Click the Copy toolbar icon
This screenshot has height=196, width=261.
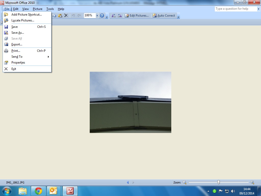(x=54, y=16)
